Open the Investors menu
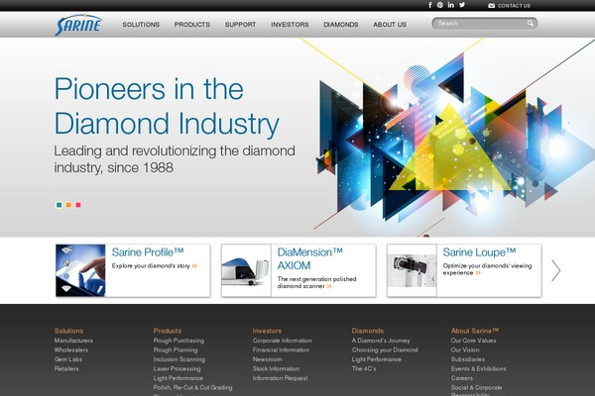This screenshot has height=396, width=595. click(290, 24)
